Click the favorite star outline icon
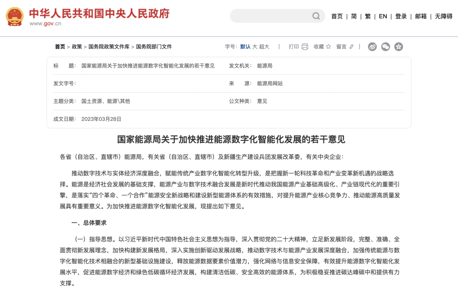The width and height of the screenshot is (458, 295). tap(328, 47)
